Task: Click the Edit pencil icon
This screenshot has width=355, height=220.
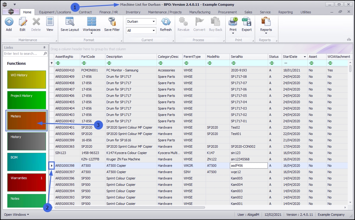Action: click(23, 22)
